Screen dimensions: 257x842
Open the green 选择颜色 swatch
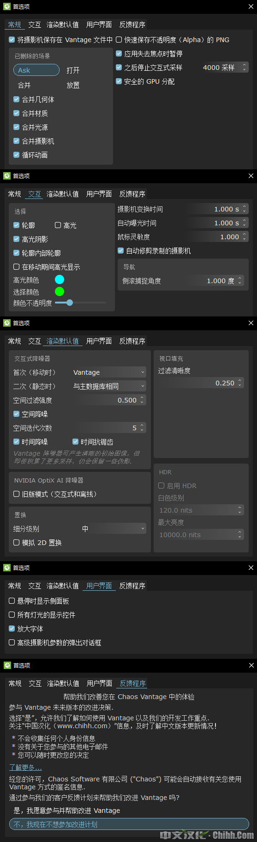(x=60, y=291)
